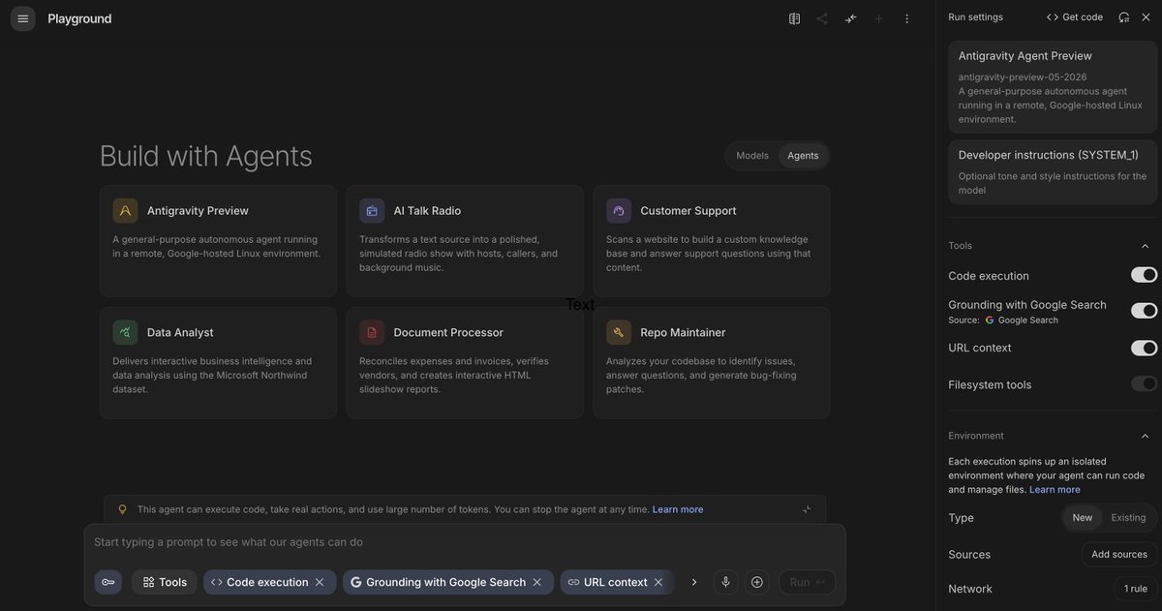
Task: Click the Grounding with Google Search chip label
Action: pos(445,582)
